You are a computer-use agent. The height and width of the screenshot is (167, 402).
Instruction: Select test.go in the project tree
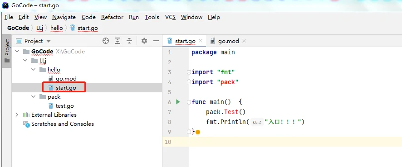tap(64, 106)
